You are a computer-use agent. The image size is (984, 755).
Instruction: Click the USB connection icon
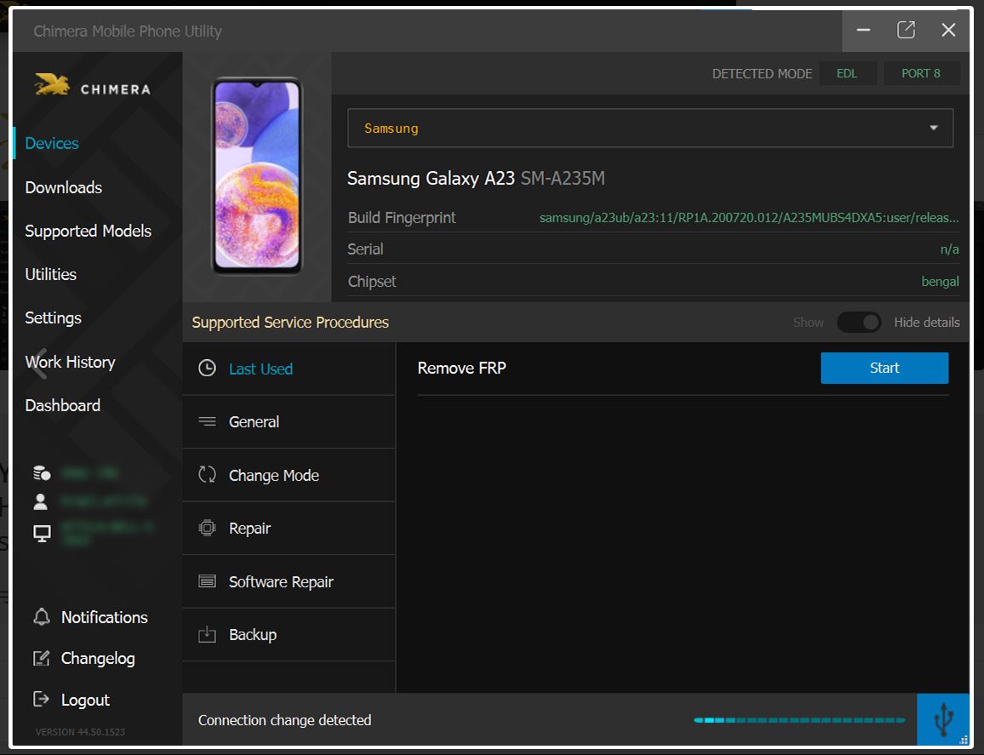tap(943, 719)
